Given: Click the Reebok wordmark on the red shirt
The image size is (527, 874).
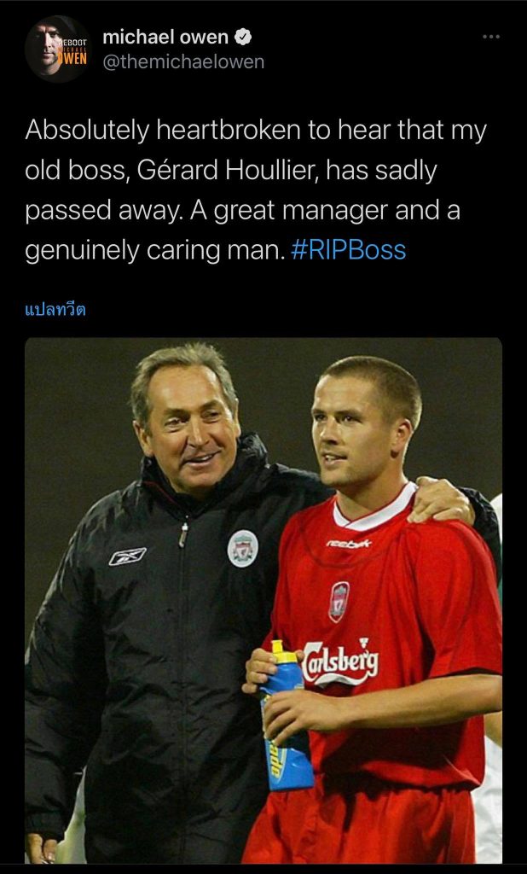Looking at the screenshot, I should (x=348, y=543).
